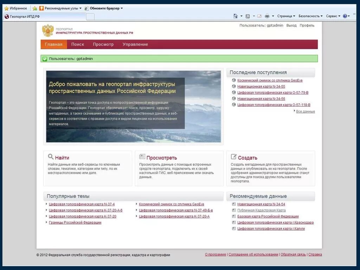Image resolution: width=360 pixels, height=270 pixels.
Task: Click the read mail icon
Action: point(259,16)
